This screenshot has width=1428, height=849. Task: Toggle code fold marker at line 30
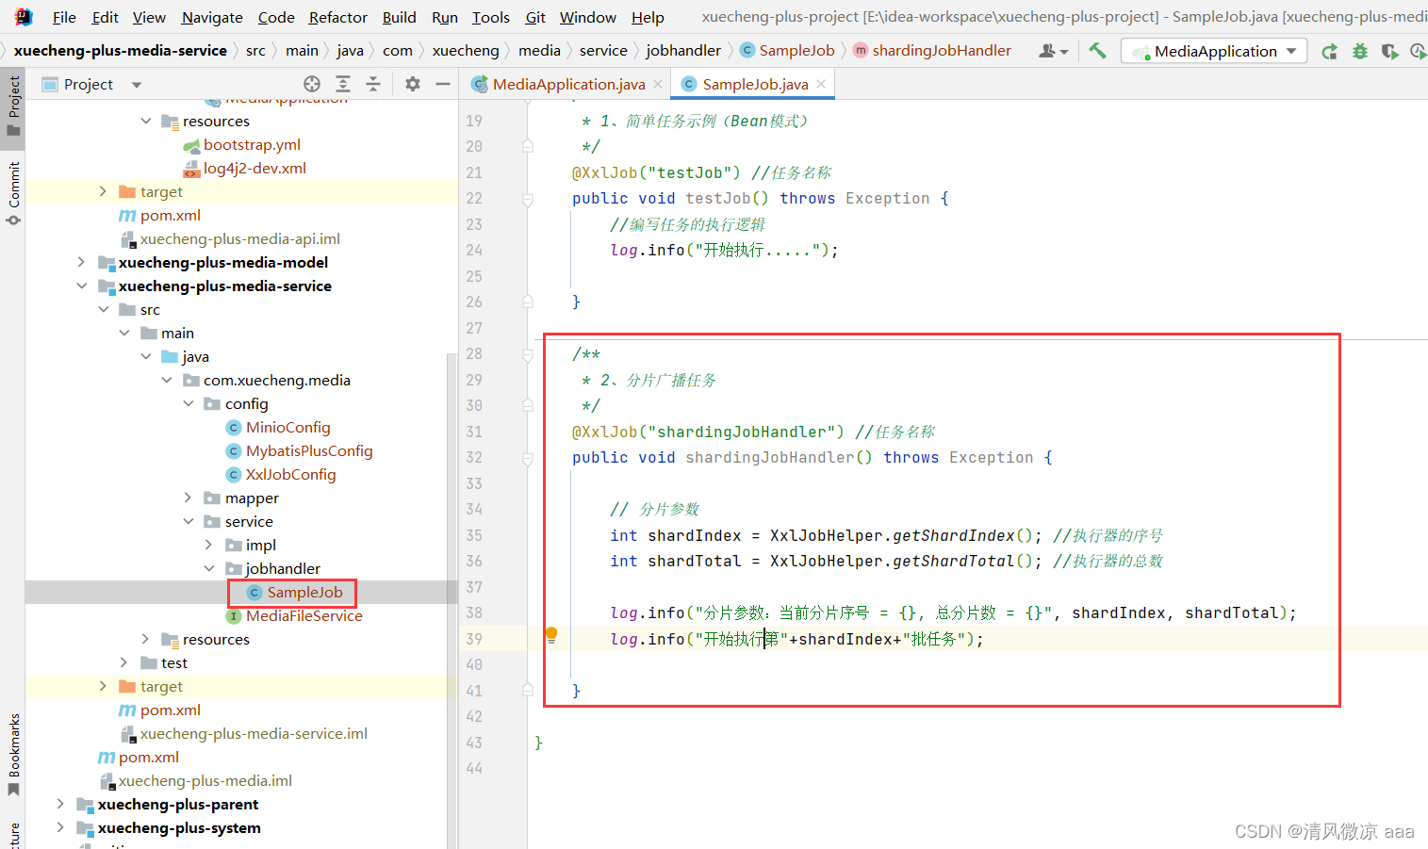pos(528,406)
